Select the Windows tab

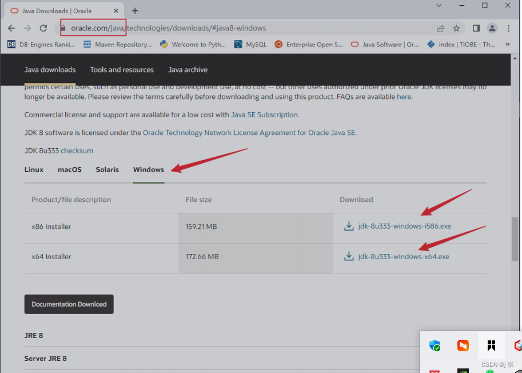[149, 169]
